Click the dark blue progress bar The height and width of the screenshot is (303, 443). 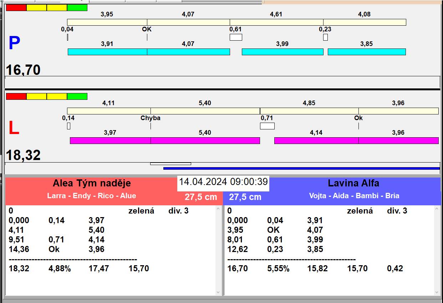(x=301, y=168)
